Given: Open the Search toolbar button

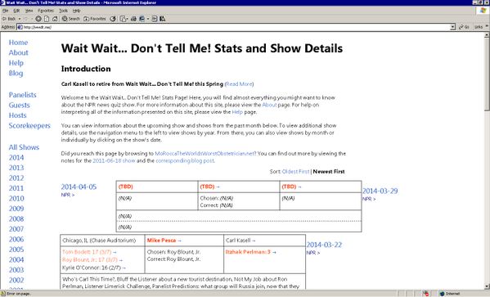Looking at the screenshot, I should point(70,19).
